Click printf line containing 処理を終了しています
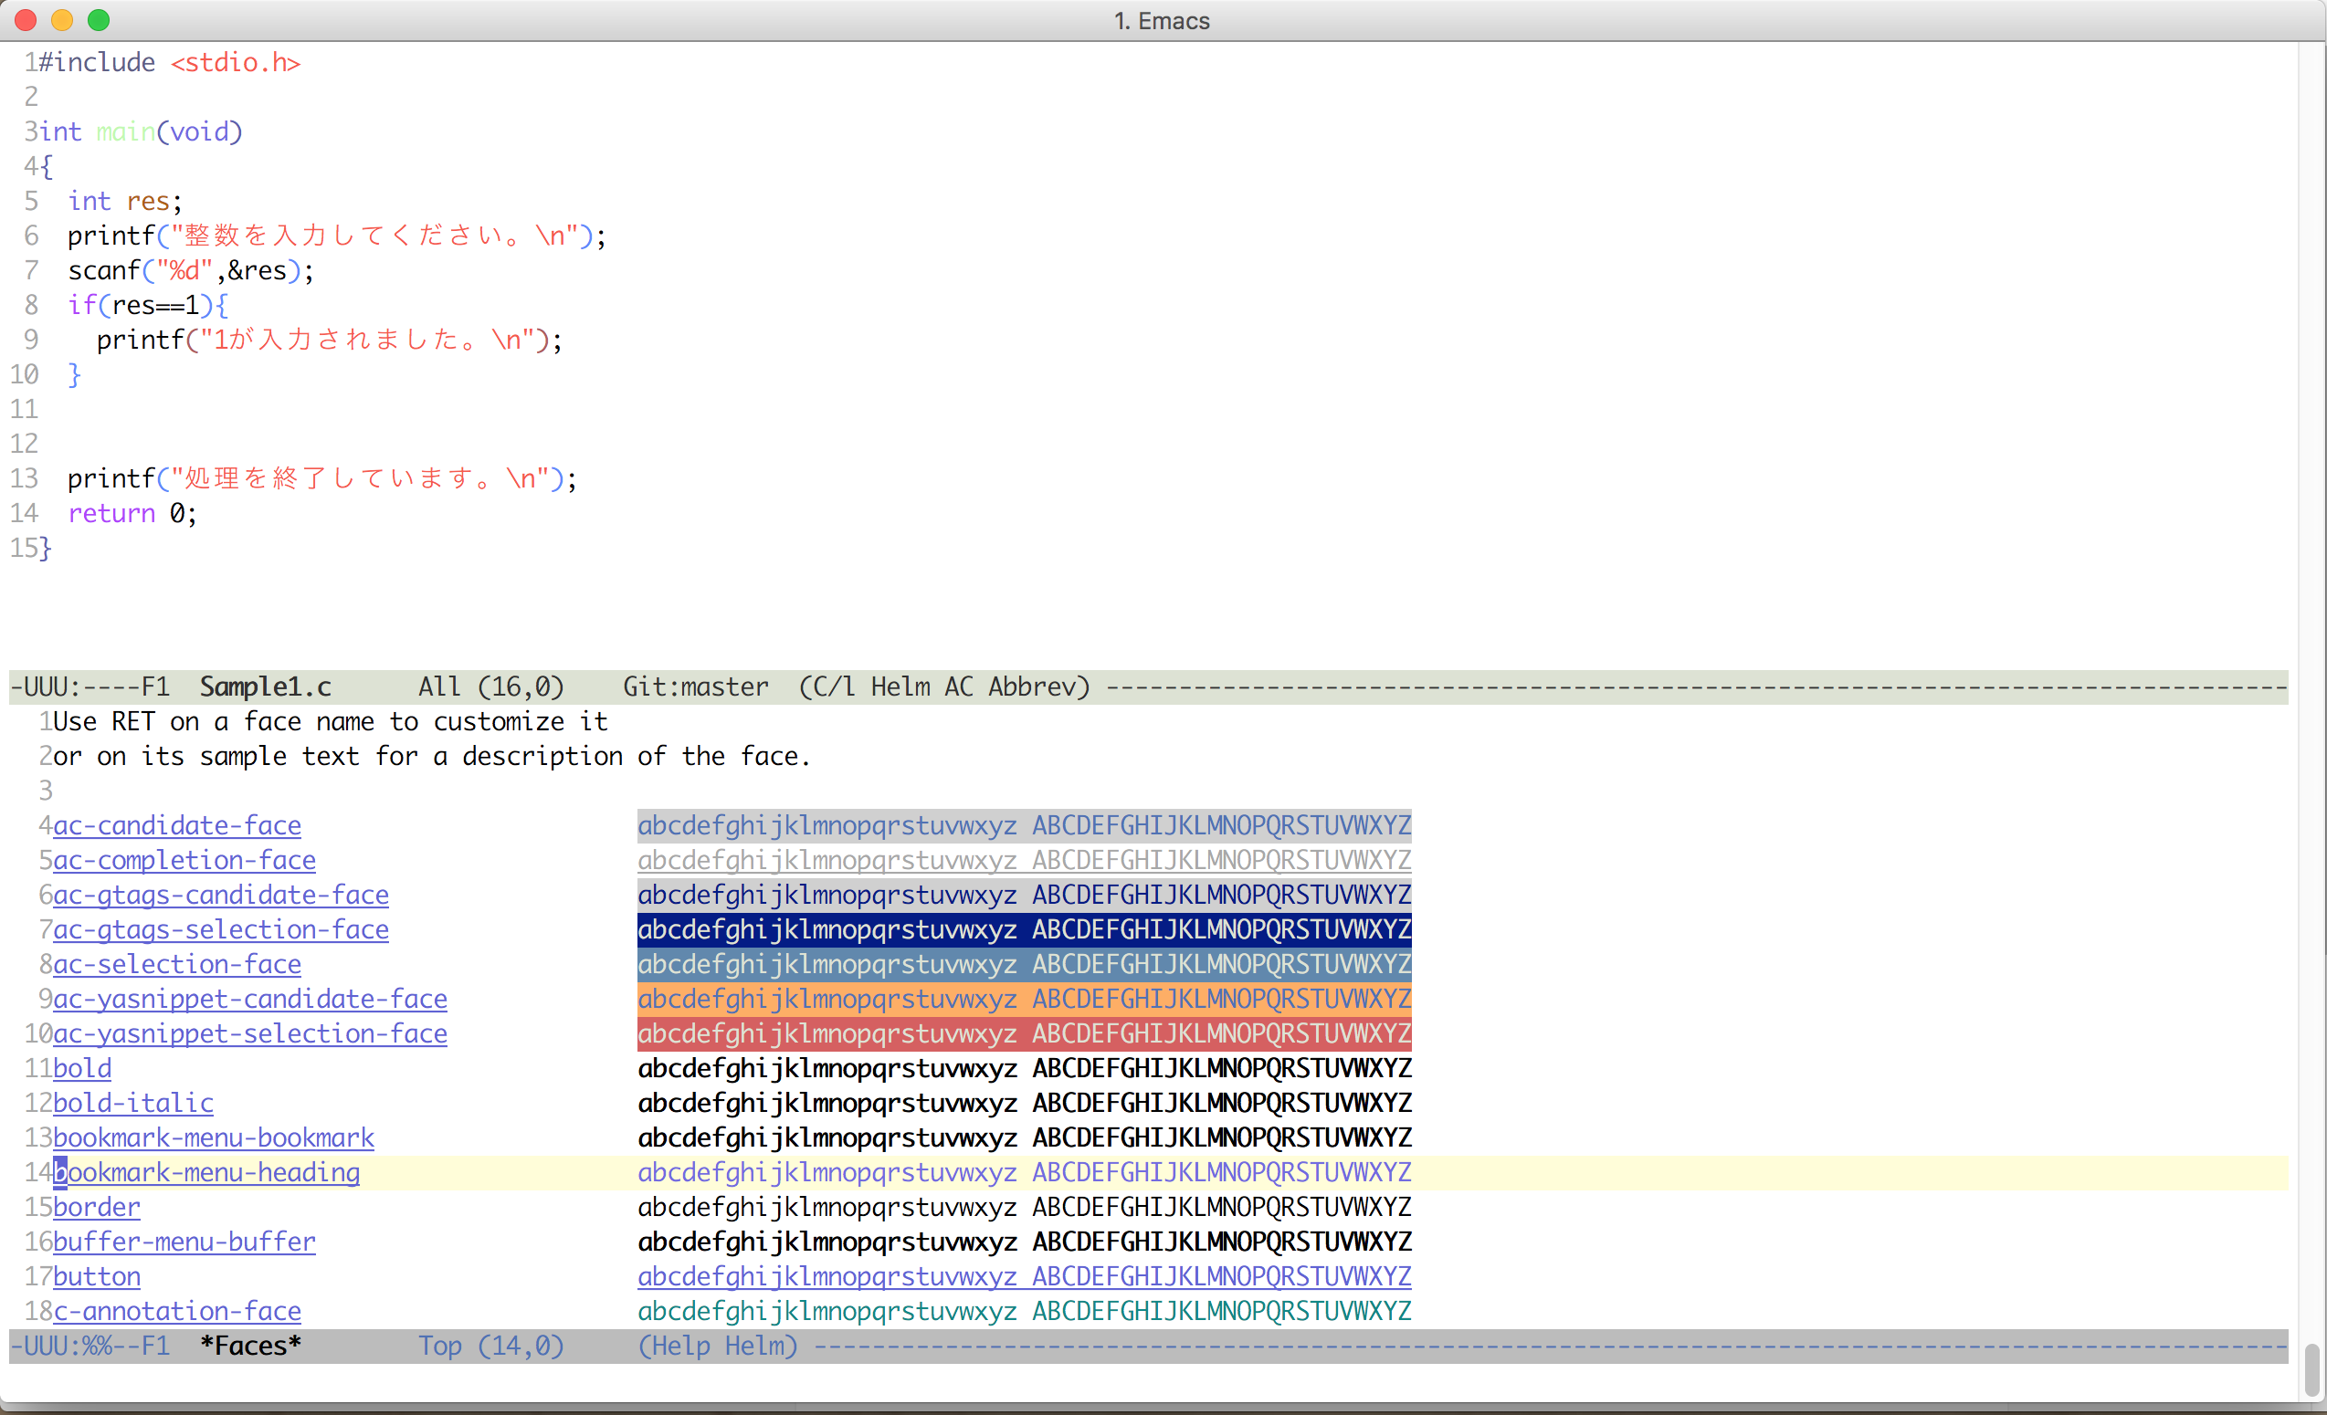The height and width of the screenshot is (1415, 2327). pyautogui.click(x=322, y=478)
